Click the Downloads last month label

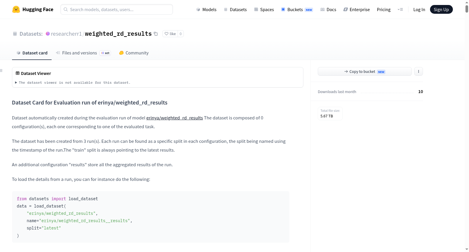[337, 92]
